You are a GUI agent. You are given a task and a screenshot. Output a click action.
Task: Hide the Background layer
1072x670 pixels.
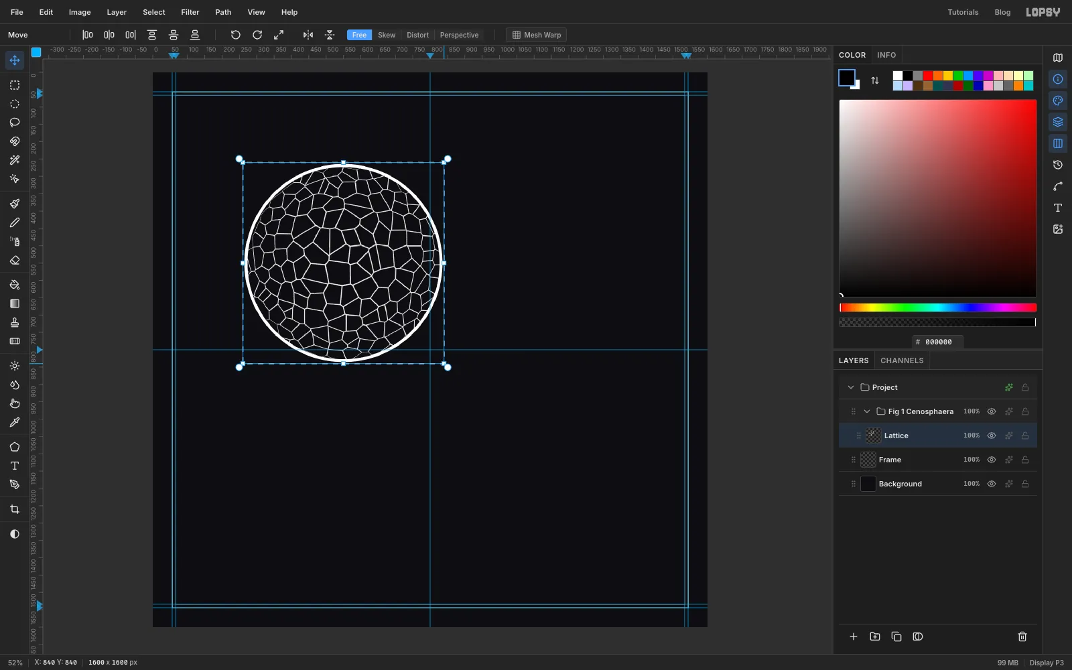[992, 484]
